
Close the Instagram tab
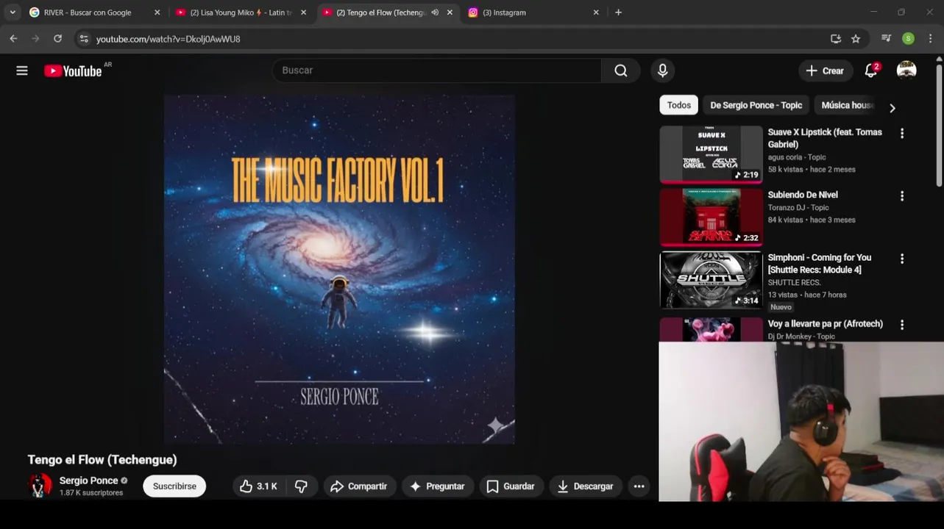[596, 12]
